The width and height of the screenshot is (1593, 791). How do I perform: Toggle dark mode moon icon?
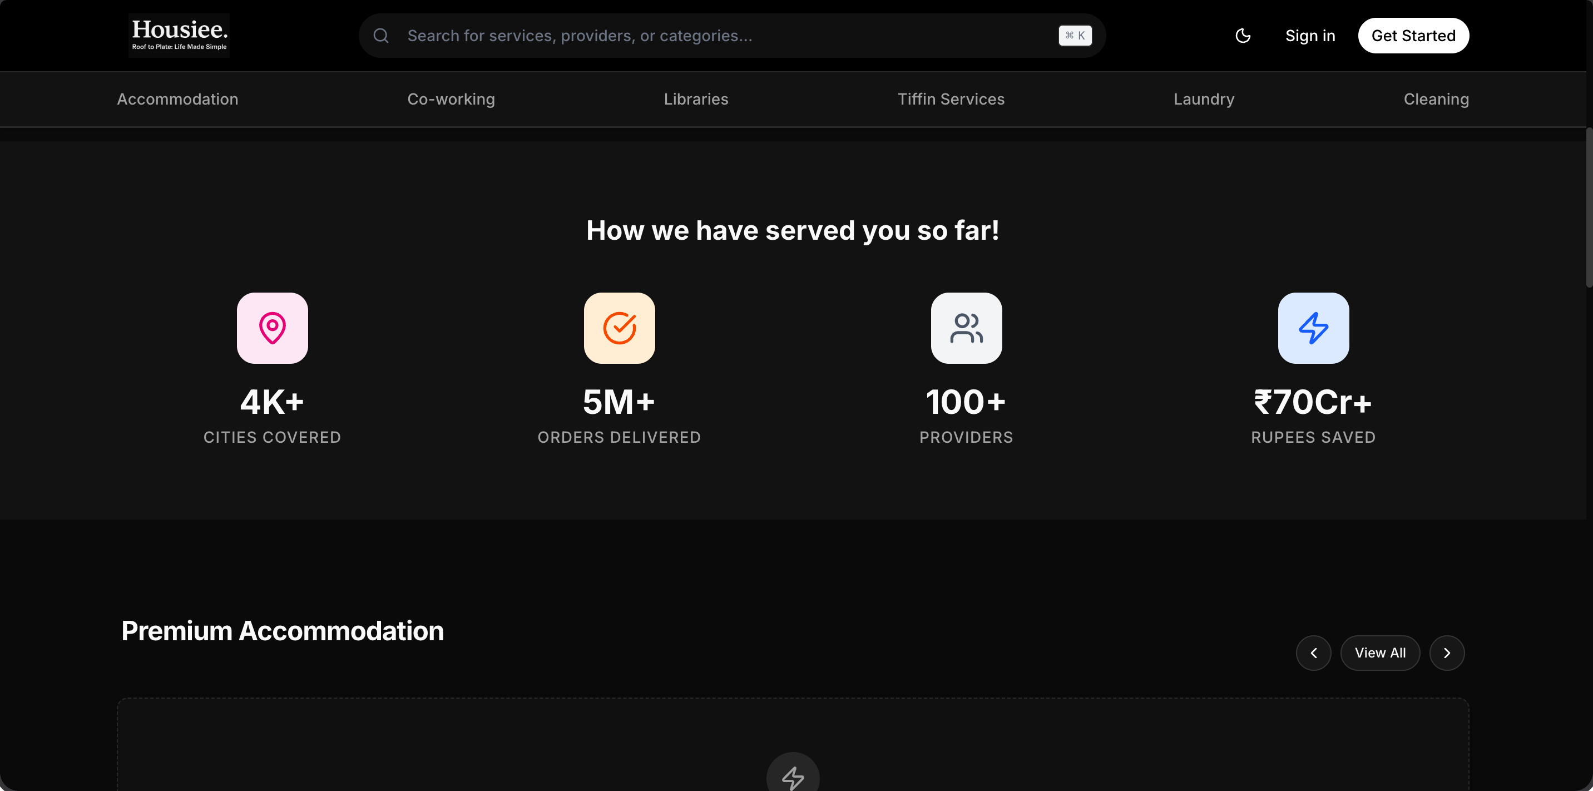click(1243, 36)
